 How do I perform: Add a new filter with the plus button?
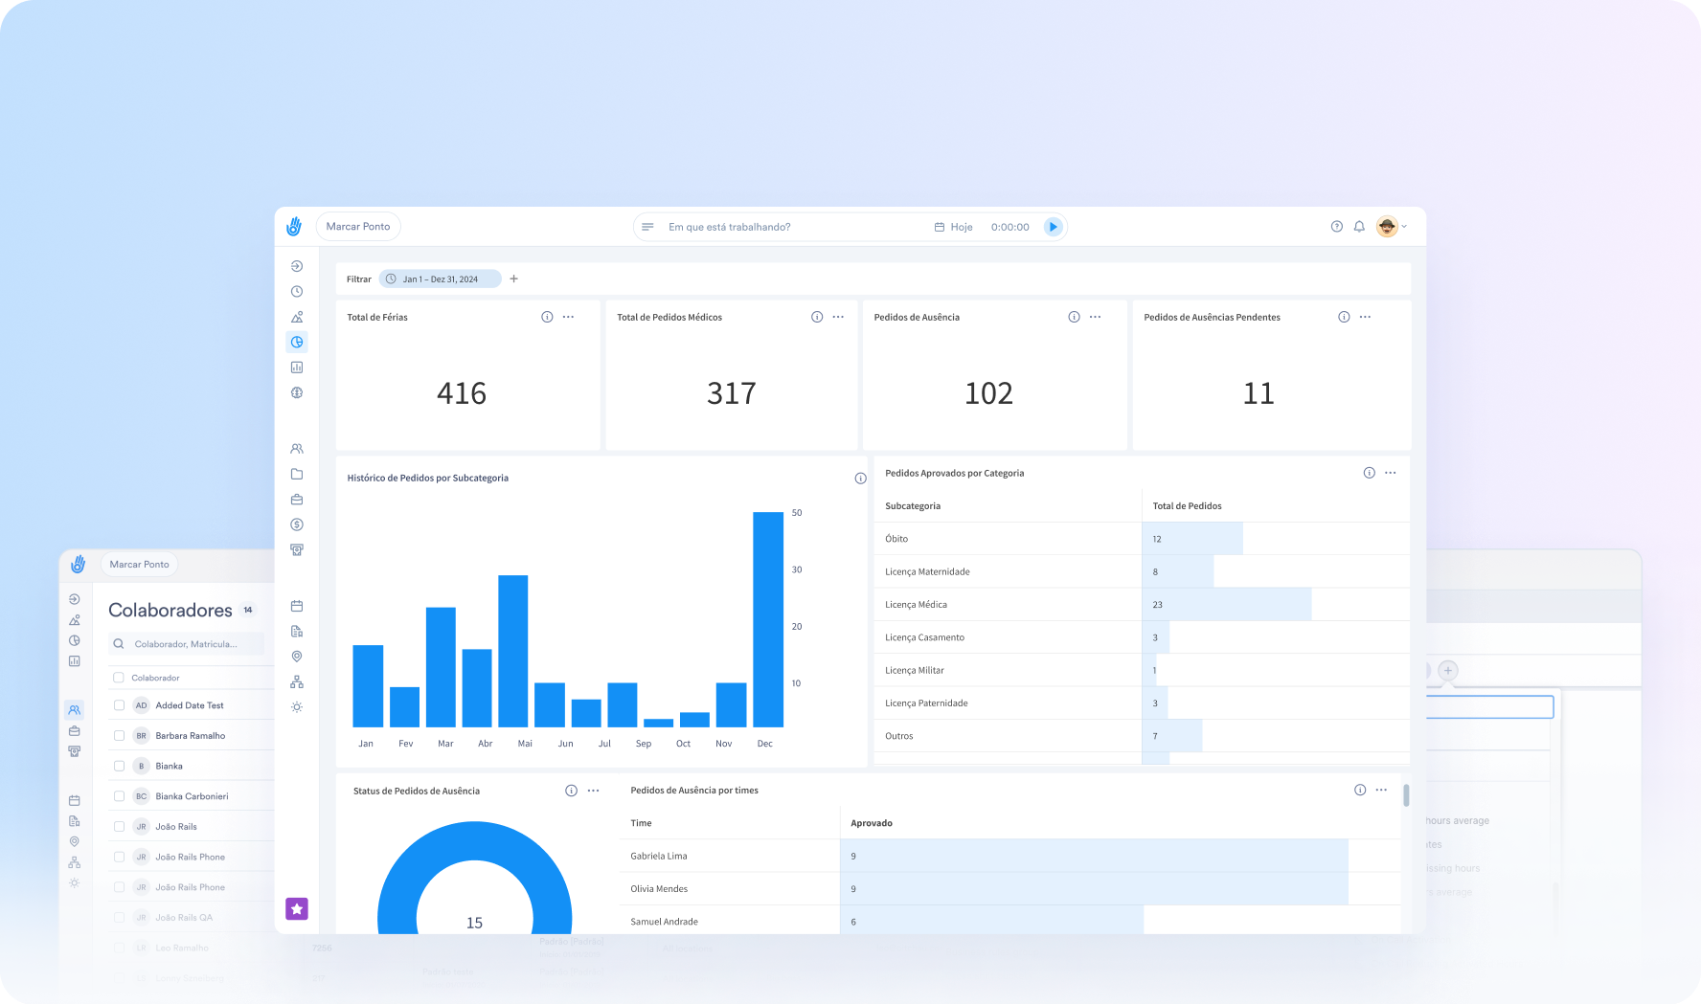514,279
